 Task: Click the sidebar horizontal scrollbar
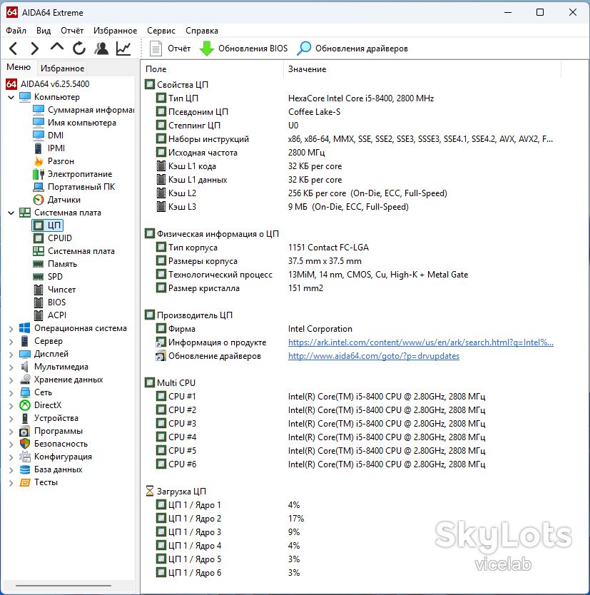(63, 586)
